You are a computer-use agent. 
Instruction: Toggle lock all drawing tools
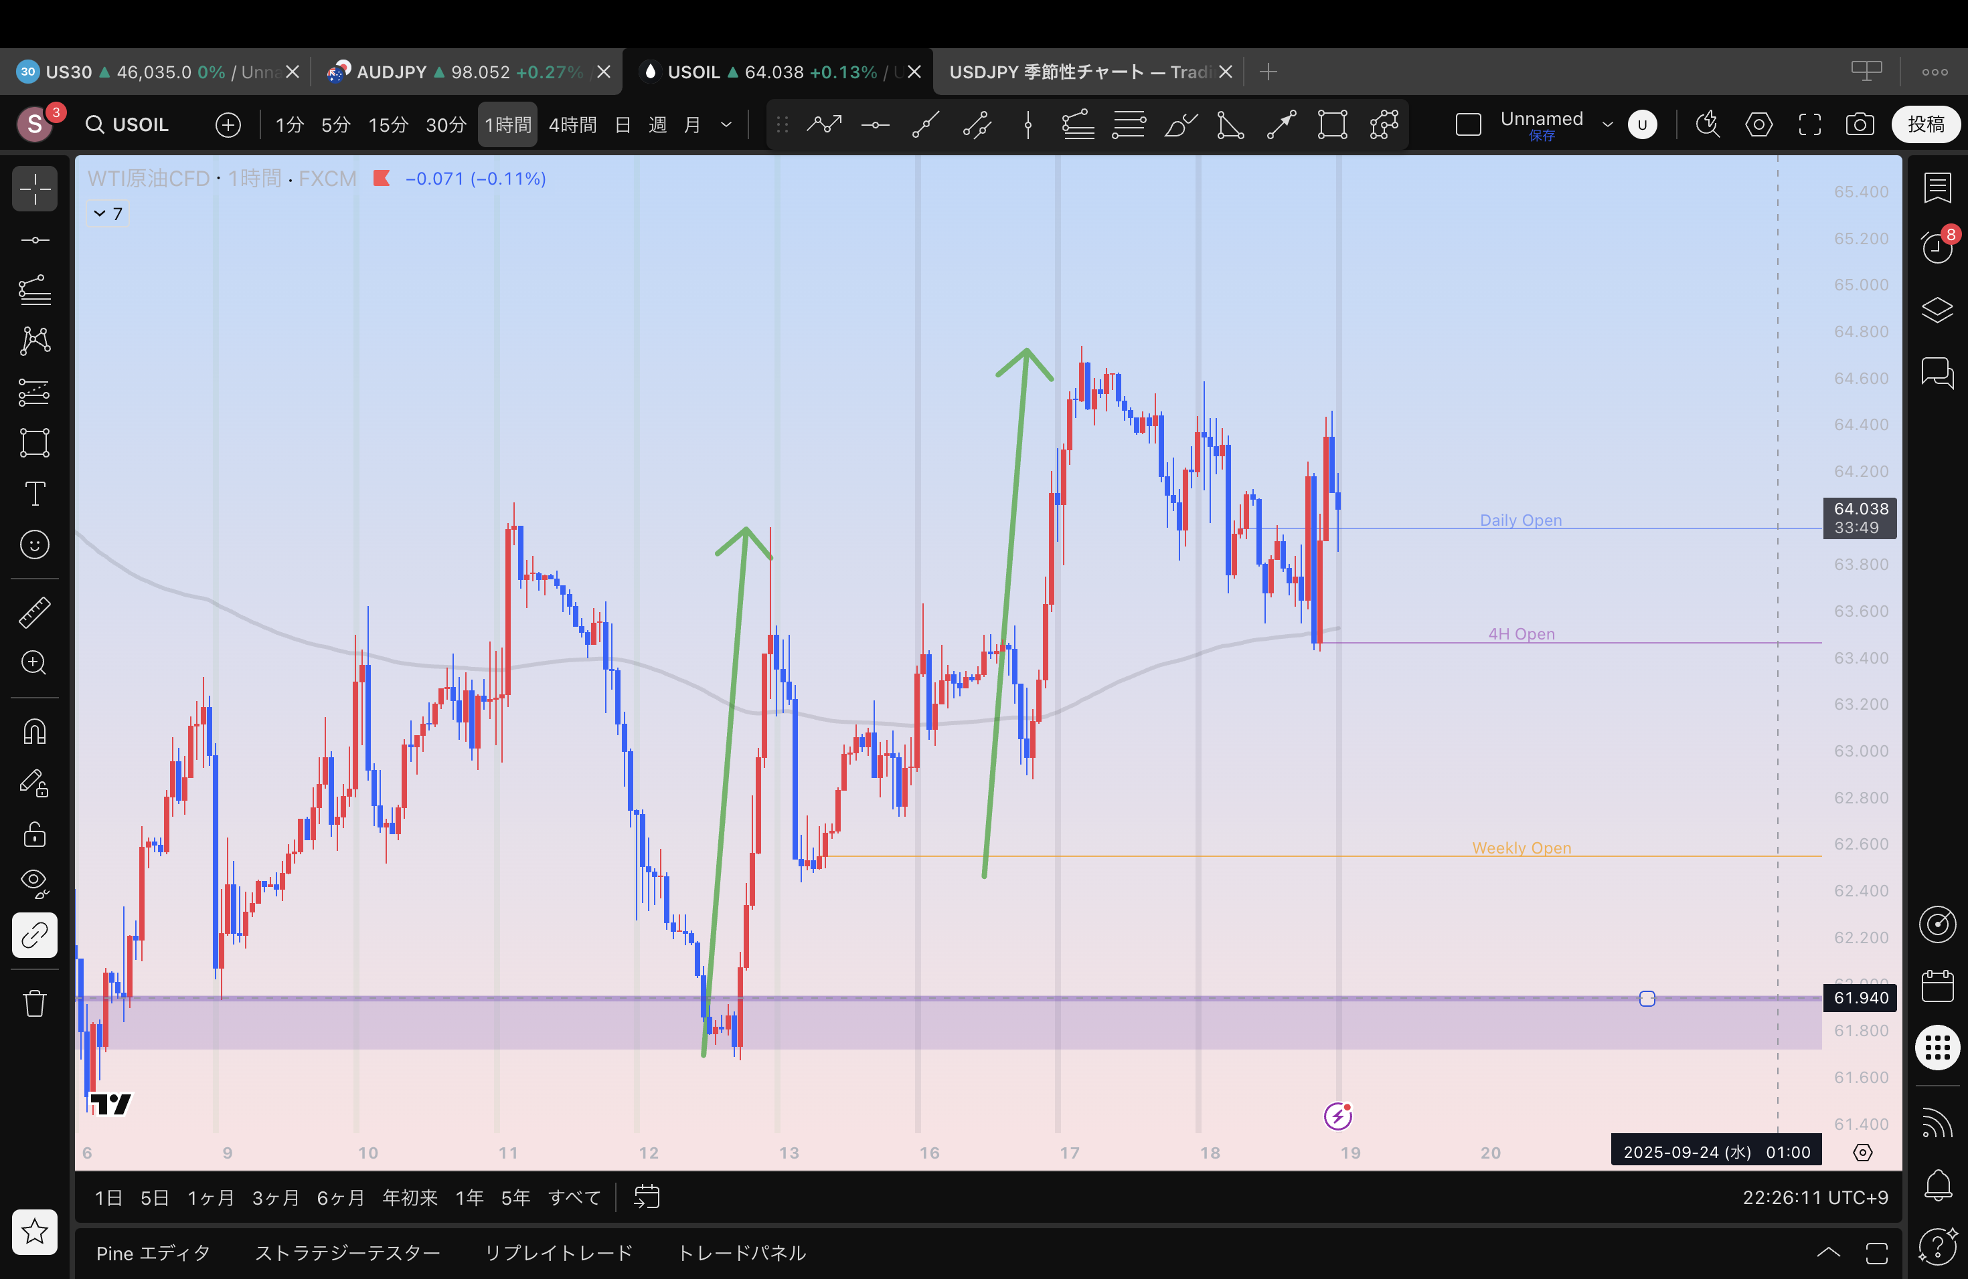point(35,834)
